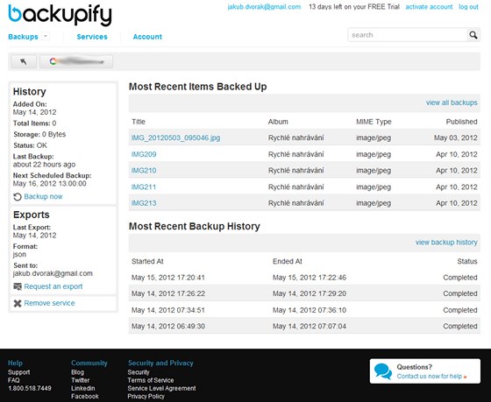This screenshot has height=402, width=491.
Task: Open view all backups link
Action: 452,102
